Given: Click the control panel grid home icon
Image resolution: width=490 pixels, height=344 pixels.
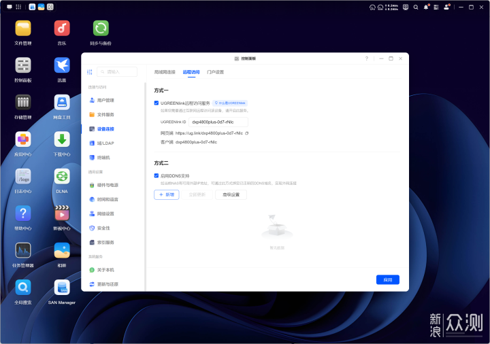Looking at the screenshot, I should pyautogui.click(x=90, y=72).
